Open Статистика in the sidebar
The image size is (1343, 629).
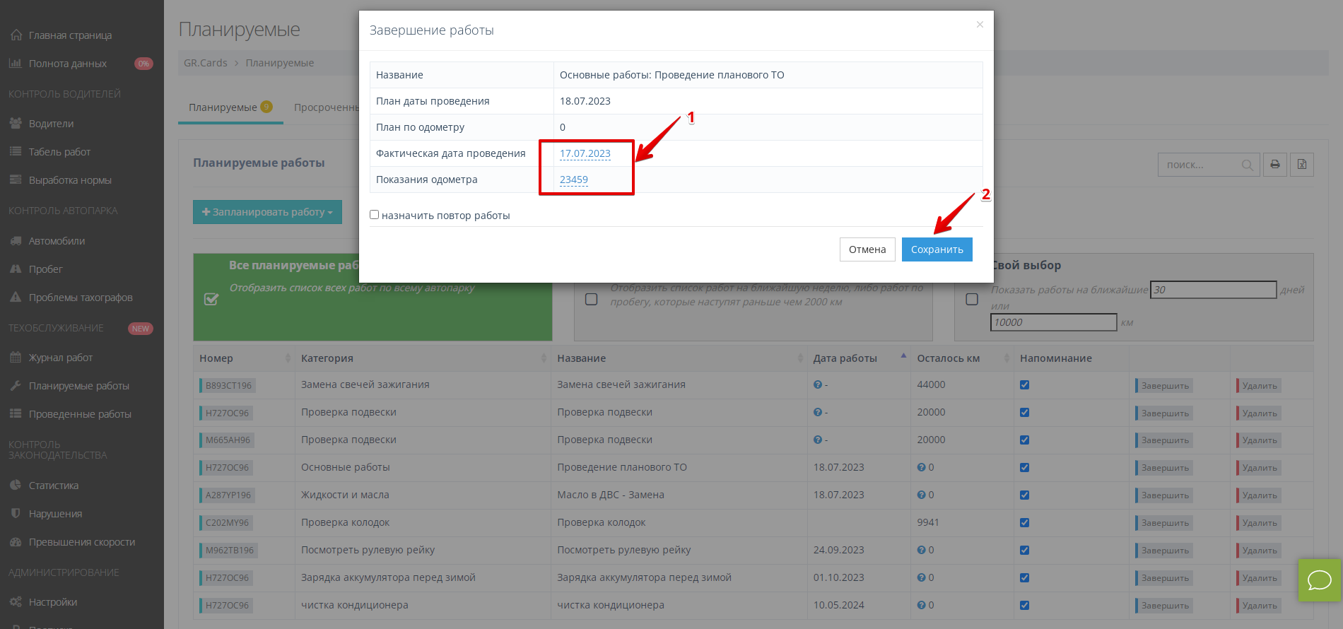coord(54,486)
